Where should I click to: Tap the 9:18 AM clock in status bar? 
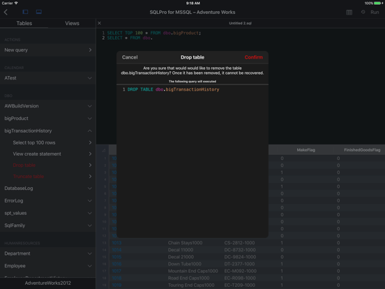pos(192,3)
